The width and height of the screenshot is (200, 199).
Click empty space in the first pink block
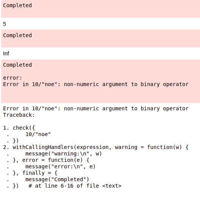(115, 9)
